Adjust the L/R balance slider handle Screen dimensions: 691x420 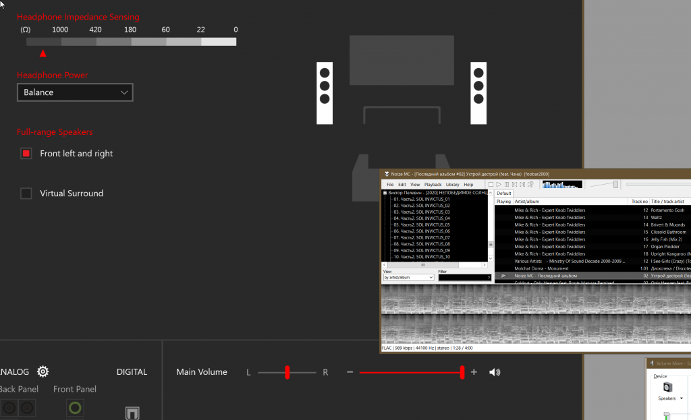pyautogui.click(x=287, y=372)
